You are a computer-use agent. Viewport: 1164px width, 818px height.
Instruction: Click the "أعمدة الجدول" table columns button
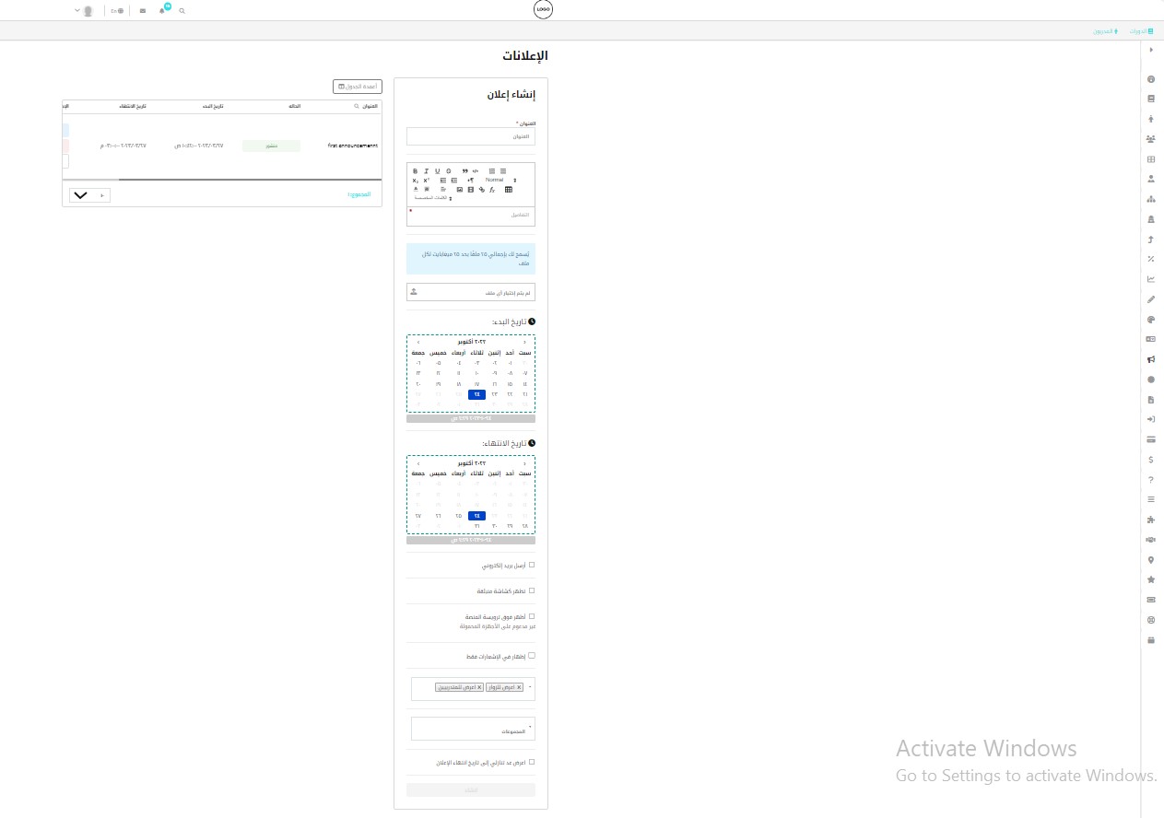[x=357, y=87]
